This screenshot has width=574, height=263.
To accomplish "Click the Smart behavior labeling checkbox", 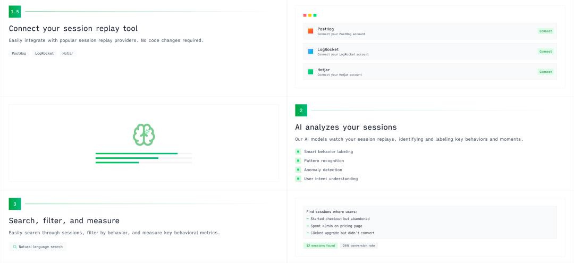I will (x=298, y=151).
